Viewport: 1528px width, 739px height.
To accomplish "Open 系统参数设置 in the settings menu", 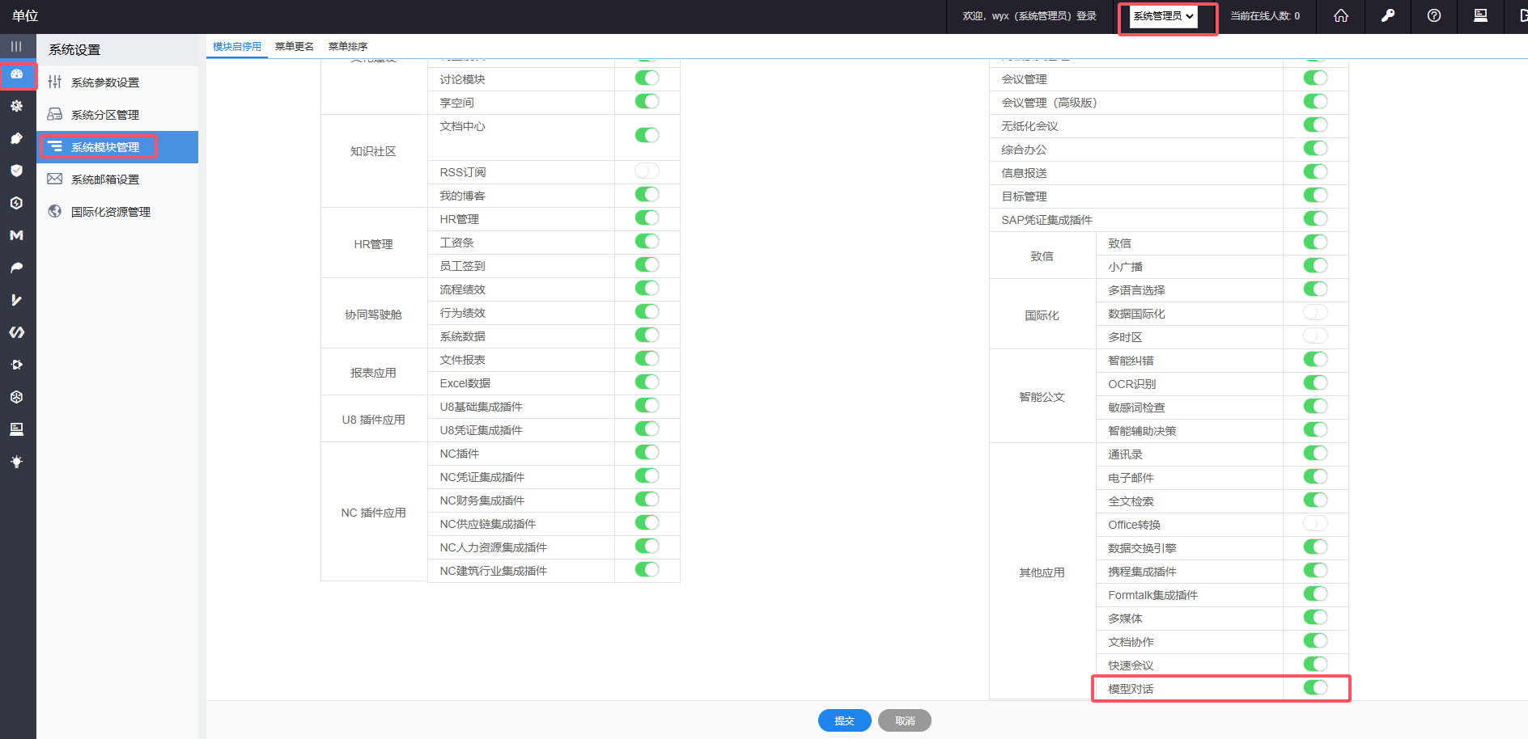I will tap(117, 82).
